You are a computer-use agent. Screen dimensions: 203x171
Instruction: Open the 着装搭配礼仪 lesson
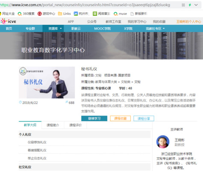pyautogui.click(x=37, y=150)
